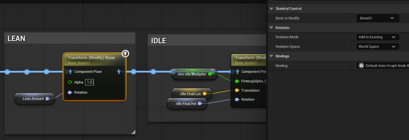Collapse the Bindings section
The image size is (409, 140).
[271, 56]
